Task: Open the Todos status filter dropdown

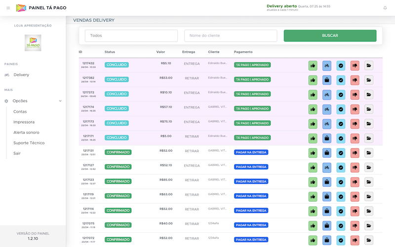Action: click(131, 36)
